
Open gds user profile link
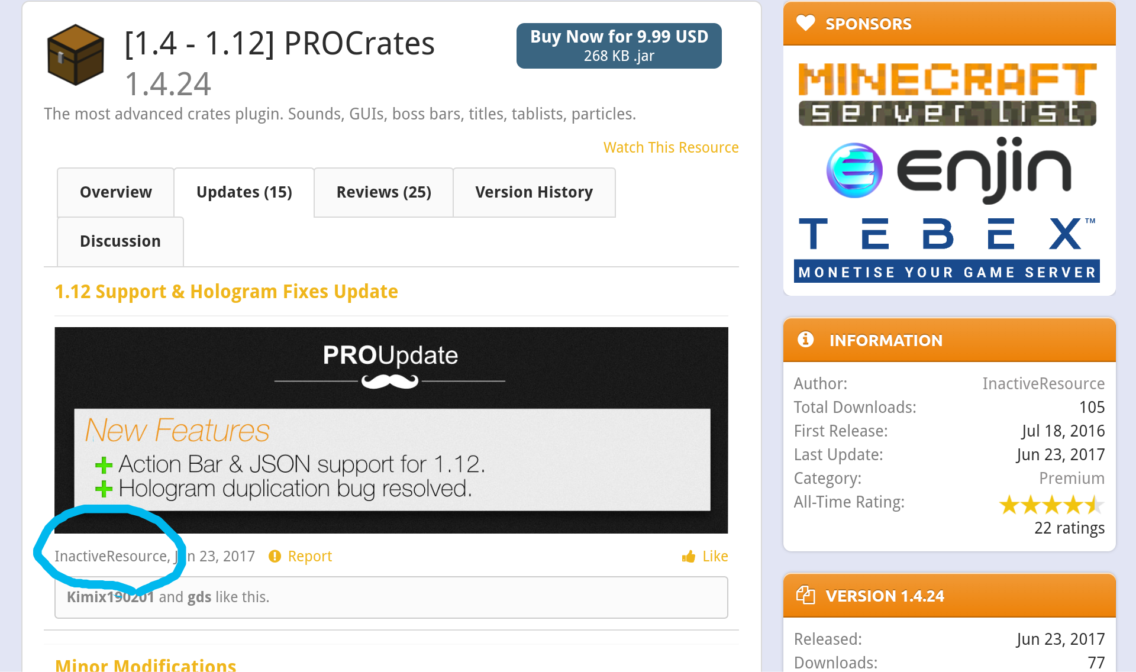point(199,597)
